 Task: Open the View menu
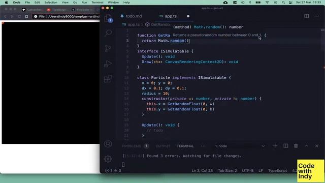click(65, 3)
